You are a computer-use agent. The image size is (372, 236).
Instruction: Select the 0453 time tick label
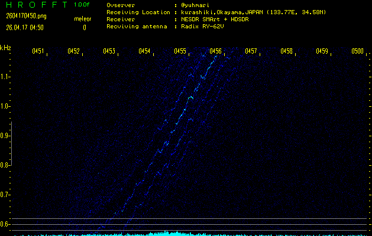[x=109, y=51]
